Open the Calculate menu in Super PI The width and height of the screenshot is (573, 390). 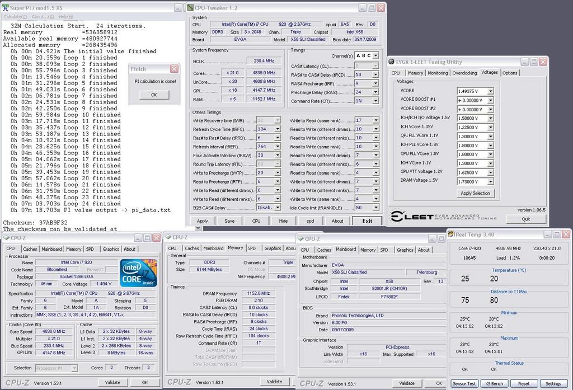tap(15, 16)
